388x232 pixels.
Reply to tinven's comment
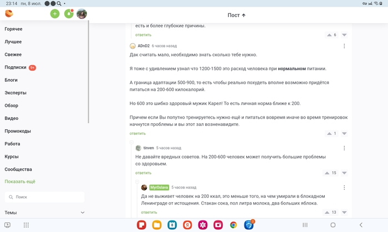pos(143,173)
